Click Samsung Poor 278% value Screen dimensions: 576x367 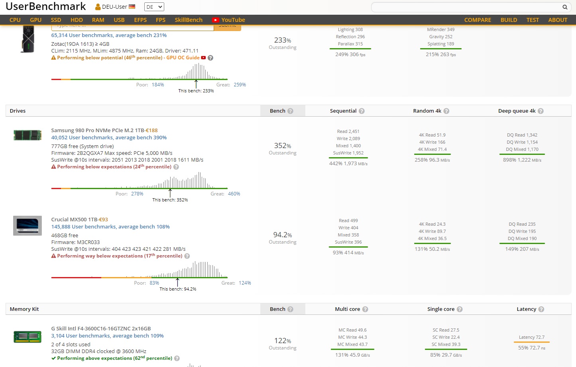click(x=137, y=194)
